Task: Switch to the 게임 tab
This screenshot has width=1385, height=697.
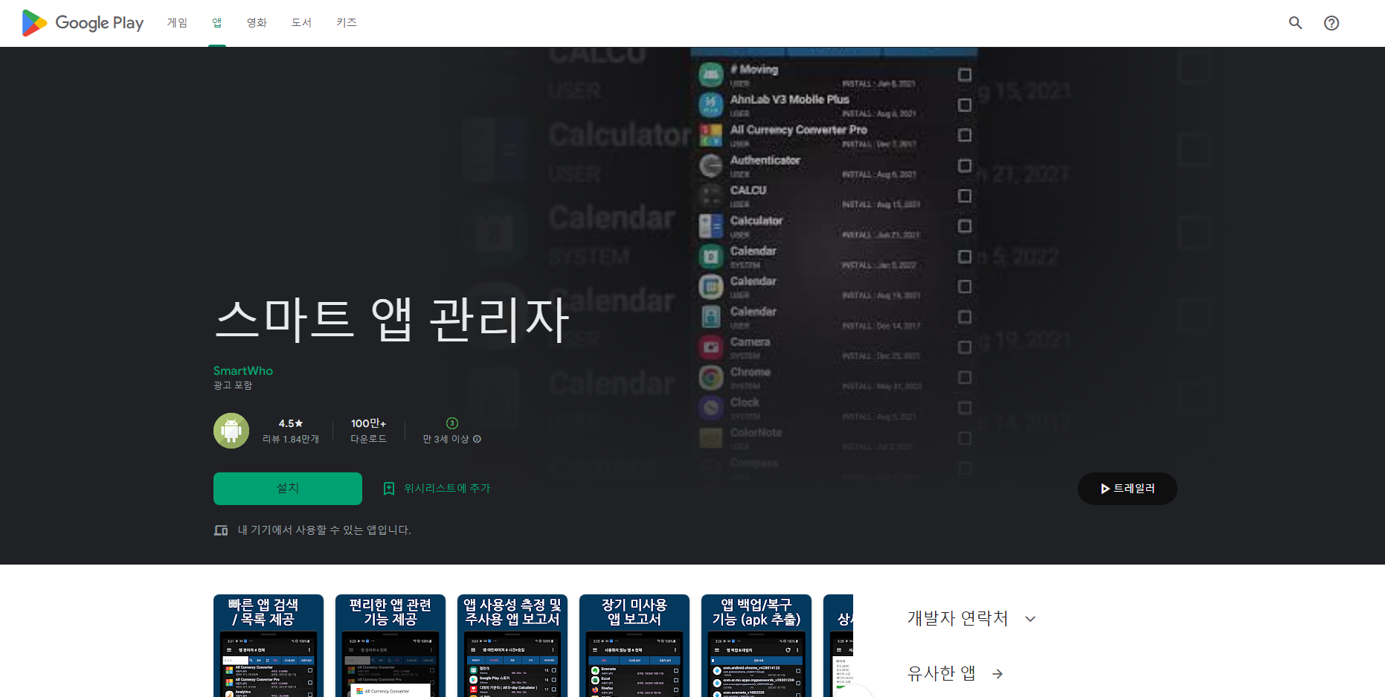Action: click(177, 22)
